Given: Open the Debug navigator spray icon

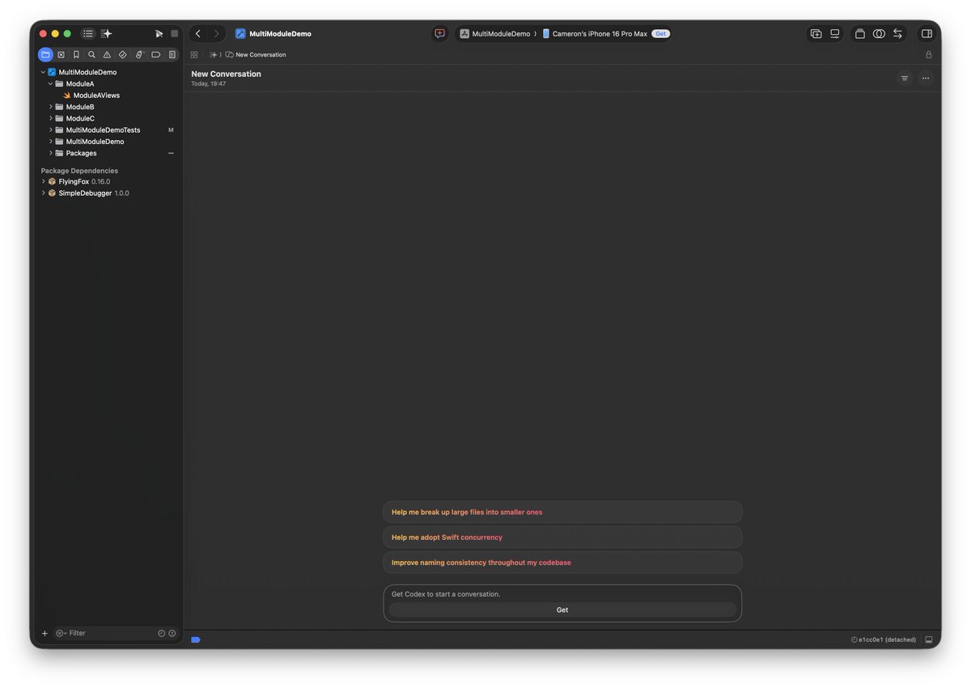Looking at the screenshot, I should 139,54.
